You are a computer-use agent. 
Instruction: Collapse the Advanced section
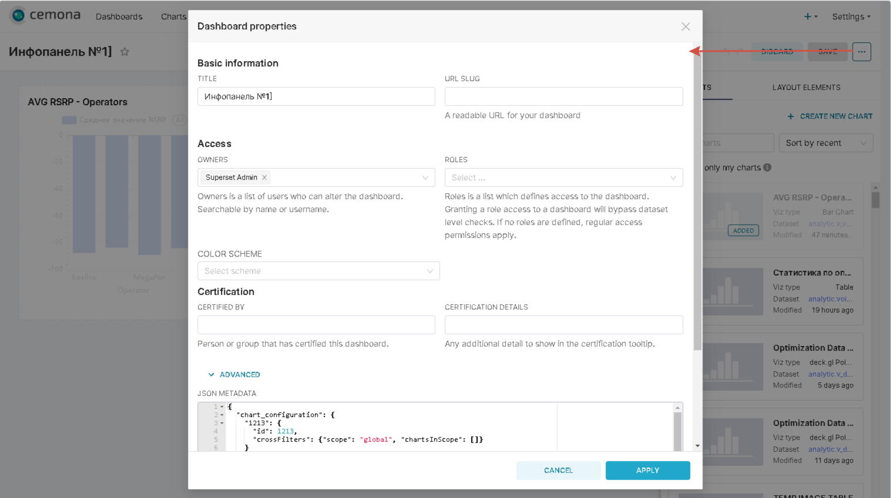234,375
